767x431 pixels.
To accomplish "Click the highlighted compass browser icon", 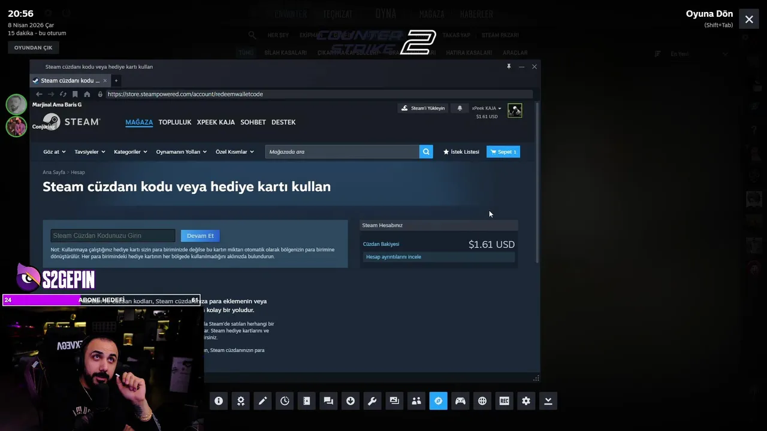I will pos(438,401).
